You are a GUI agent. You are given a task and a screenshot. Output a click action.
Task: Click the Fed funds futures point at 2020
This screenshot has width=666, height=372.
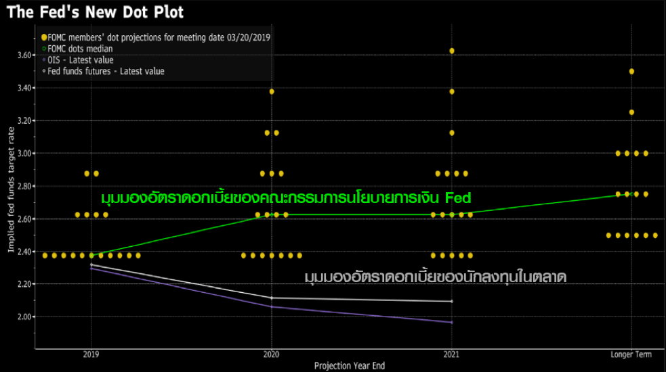tap(272, 298)
